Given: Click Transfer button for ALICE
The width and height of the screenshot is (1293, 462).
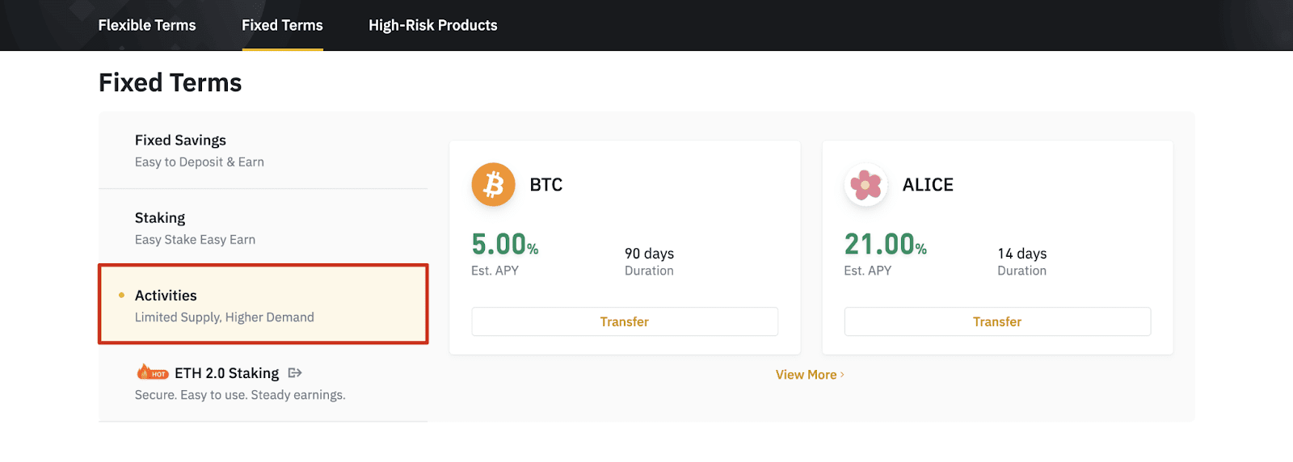Looking at the screenshot, I should tap(997, 321).
